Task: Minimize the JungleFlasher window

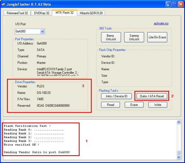Action: pos(168,4)
